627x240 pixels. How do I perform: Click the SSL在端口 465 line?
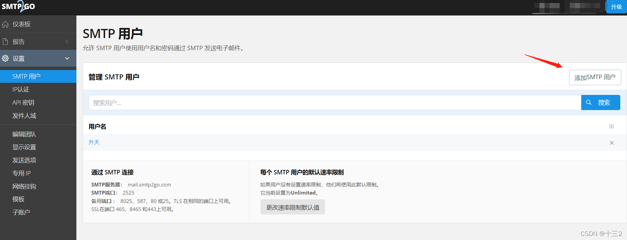133,209
